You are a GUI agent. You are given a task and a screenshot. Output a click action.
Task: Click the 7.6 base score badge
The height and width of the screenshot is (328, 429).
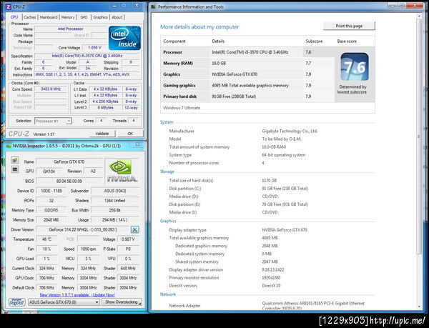click(x=355, y=67)
